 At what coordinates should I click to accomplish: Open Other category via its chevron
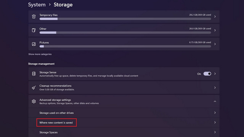click(x=215, y=30)
